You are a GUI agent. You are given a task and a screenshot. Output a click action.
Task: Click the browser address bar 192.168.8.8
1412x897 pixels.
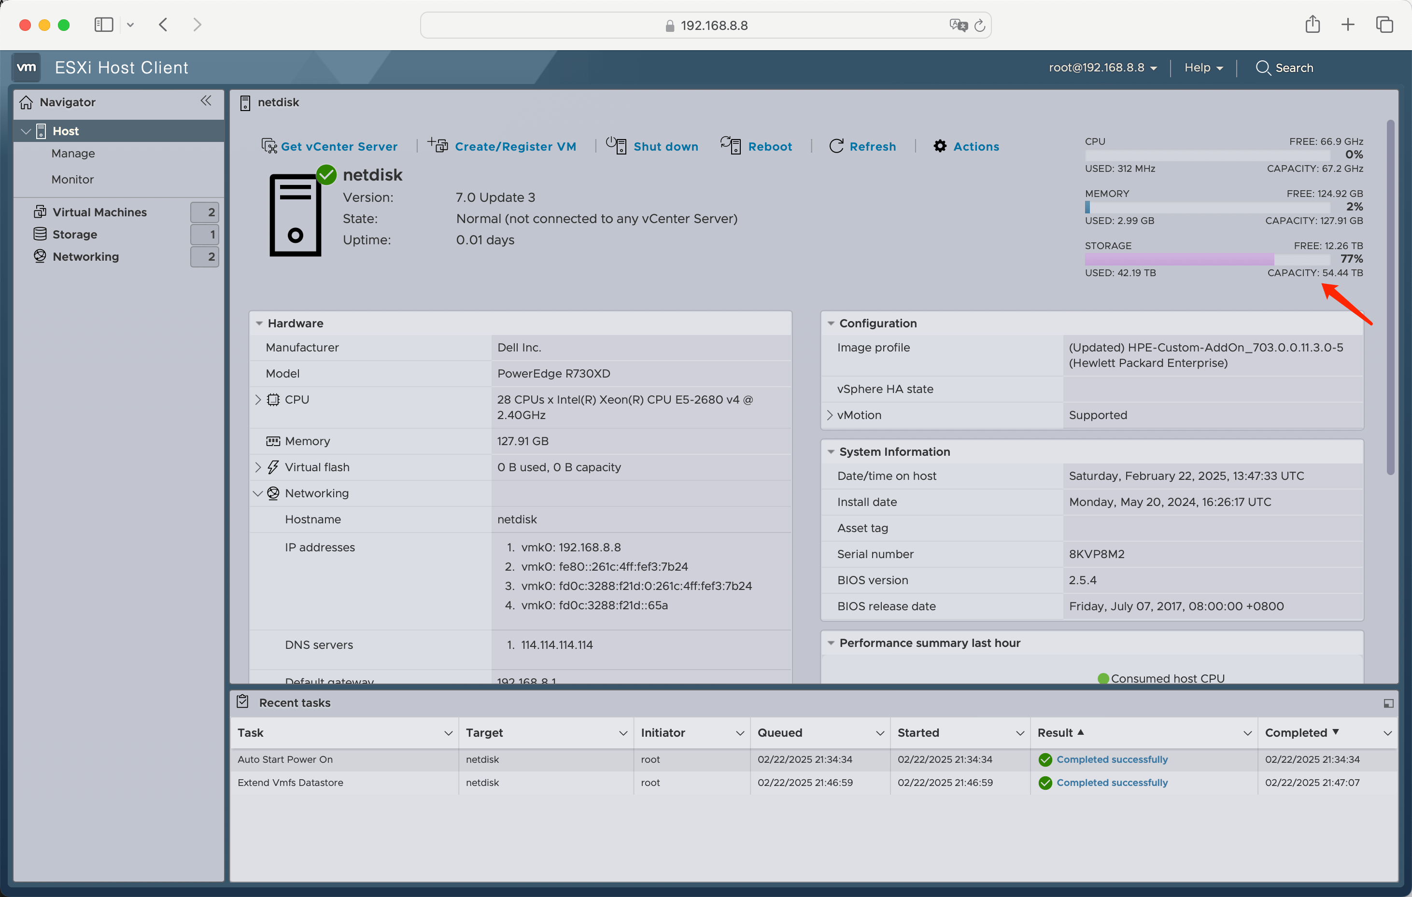pos(706,25)
